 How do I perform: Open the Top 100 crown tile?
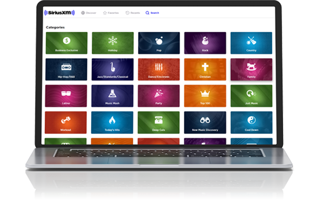205,96
